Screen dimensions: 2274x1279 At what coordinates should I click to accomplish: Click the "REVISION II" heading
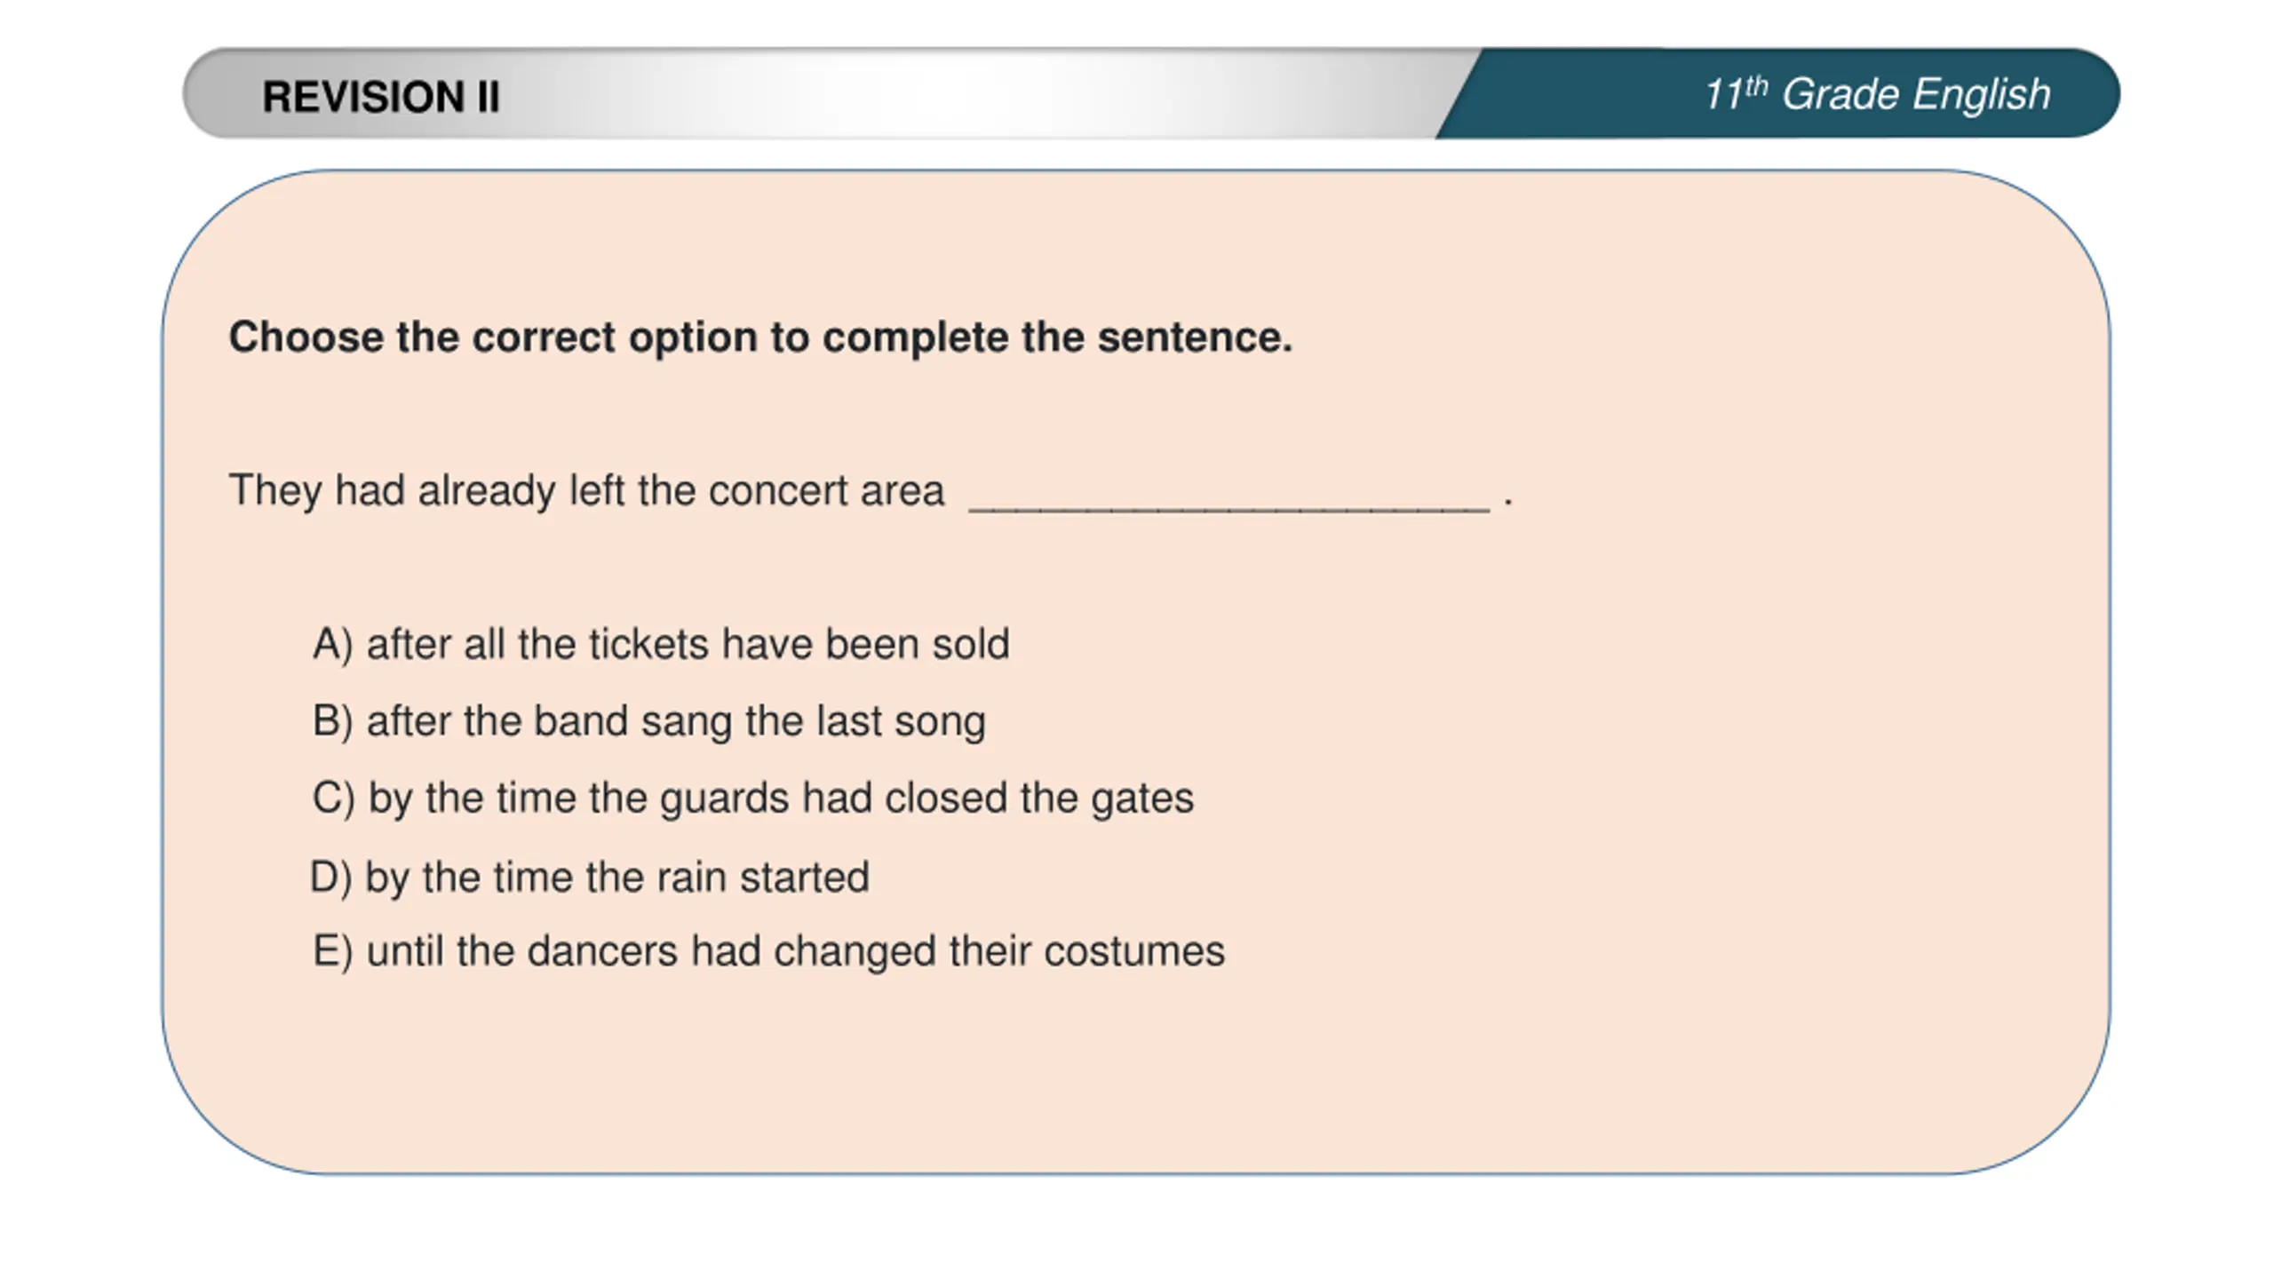click(381, 97)
